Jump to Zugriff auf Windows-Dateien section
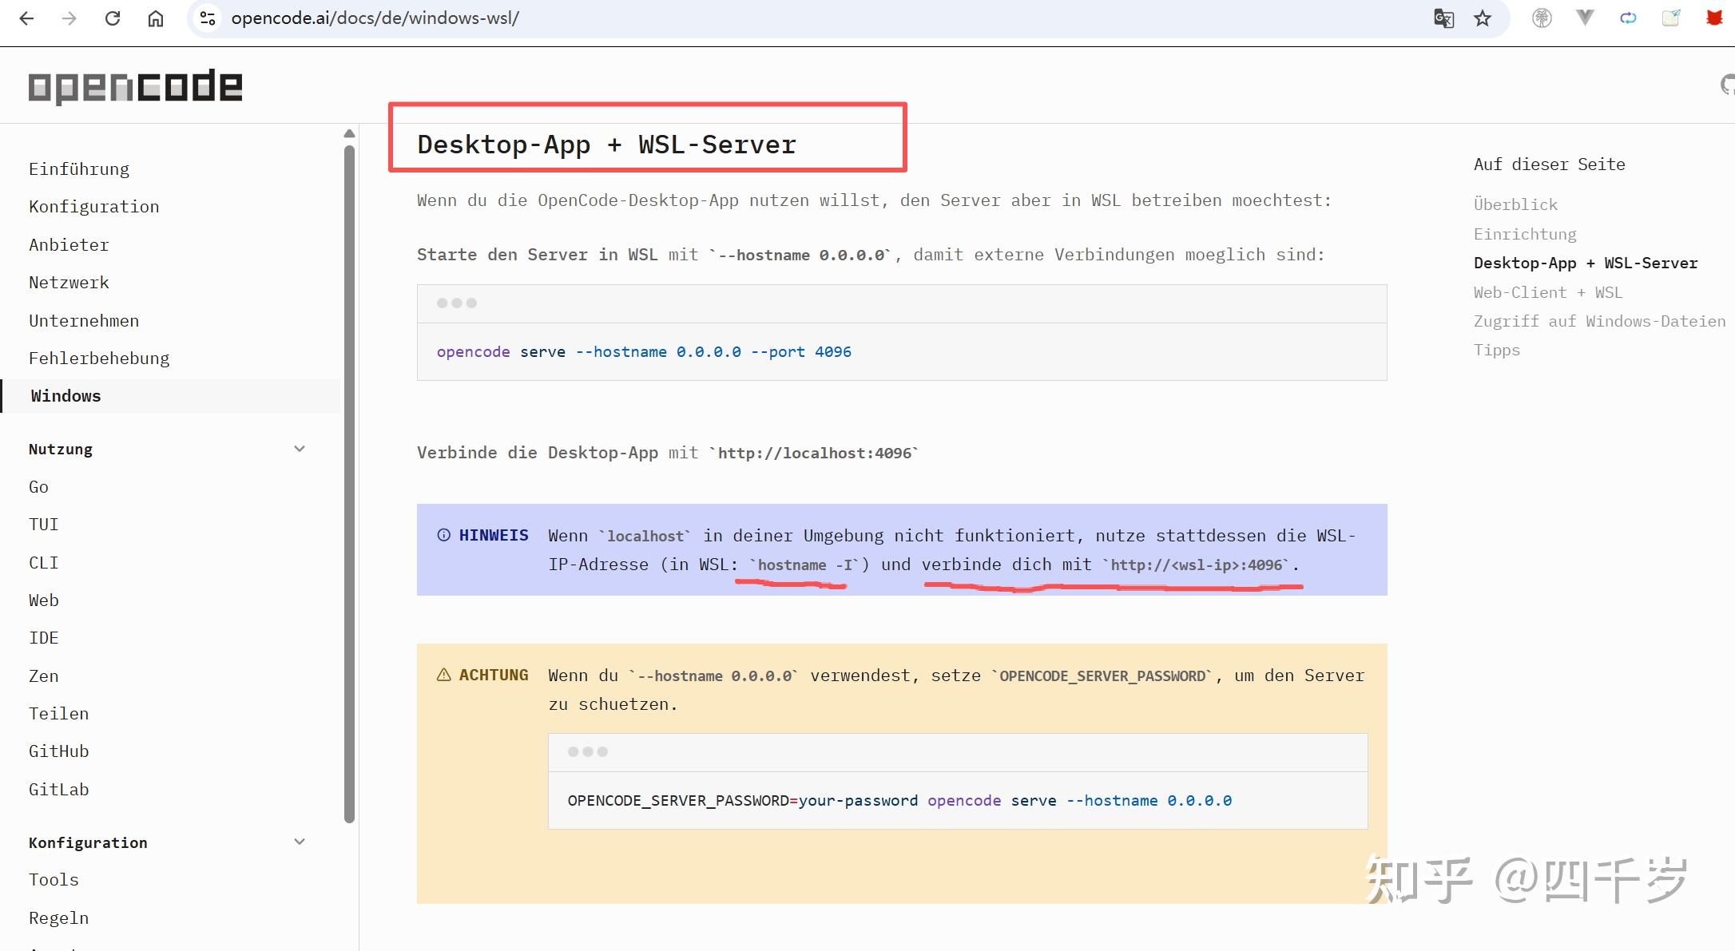Viewport: 1735px width, 951px height. tap(1599, 321)
